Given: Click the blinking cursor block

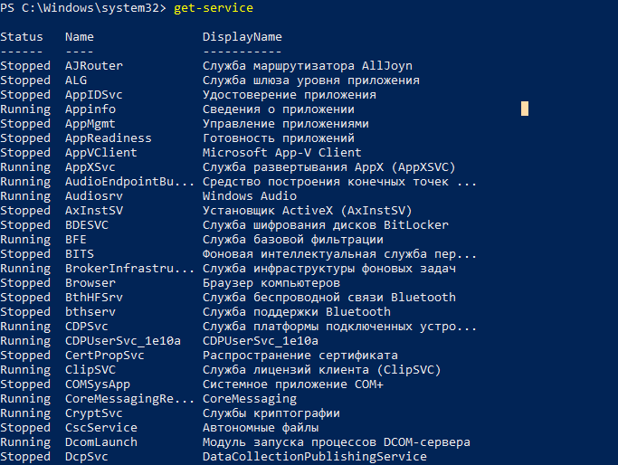Looking at the screenshot, I should pyautogui.click(x=525, y=109).
